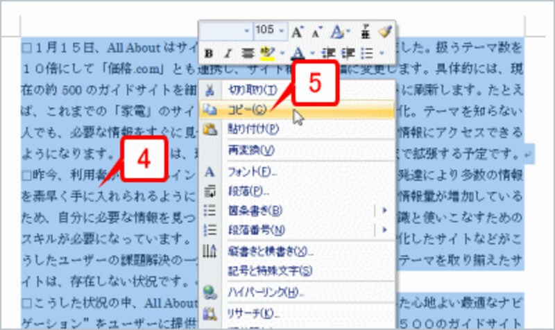Click text 'テーマを取り揃えたサ'
This screenshot has height=330, width=555.
point(460,260)
